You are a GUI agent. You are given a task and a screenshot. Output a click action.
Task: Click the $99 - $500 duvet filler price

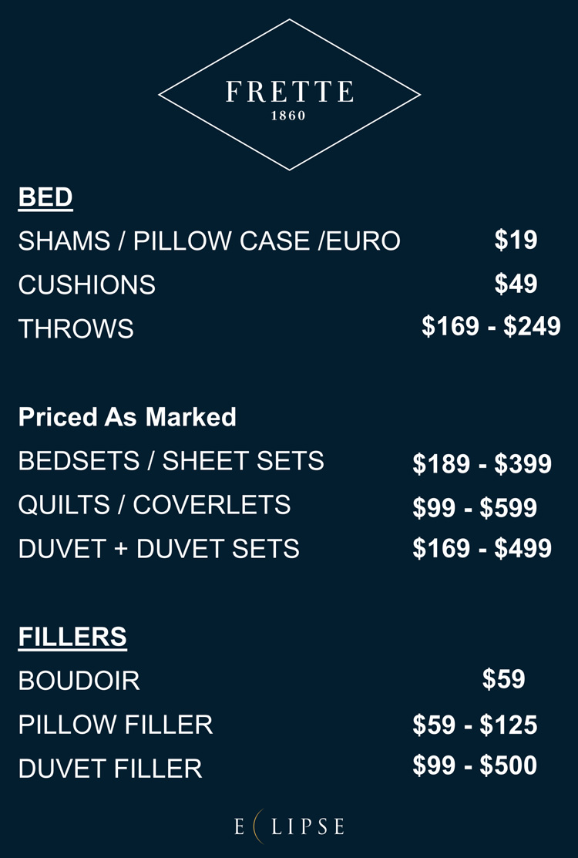coord(475,765)
